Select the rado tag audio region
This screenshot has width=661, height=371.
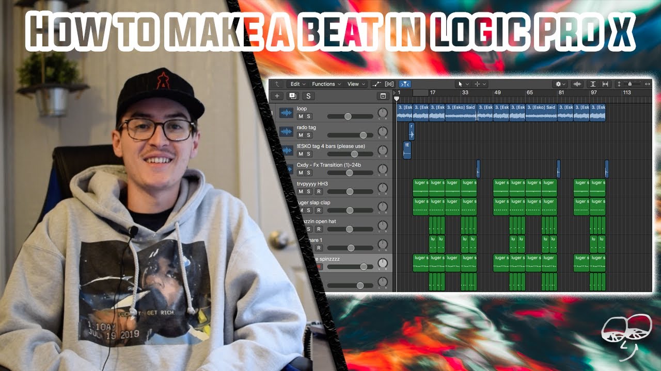coord(412,131)
